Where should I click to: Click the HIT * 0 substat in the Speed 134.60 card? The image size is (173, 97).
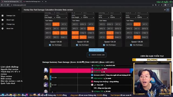[48, 37]
